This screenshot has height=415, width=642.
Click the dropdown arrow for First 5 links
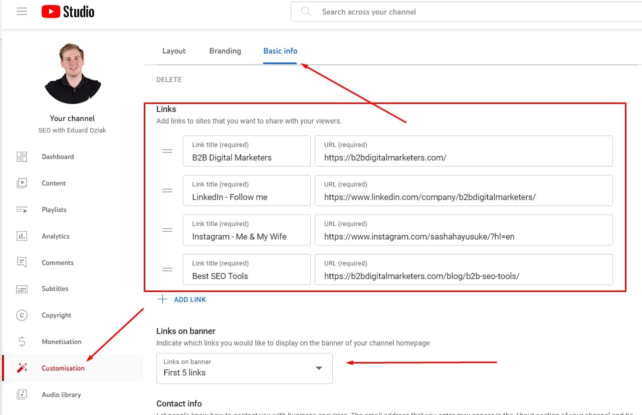tap(319, 368)
